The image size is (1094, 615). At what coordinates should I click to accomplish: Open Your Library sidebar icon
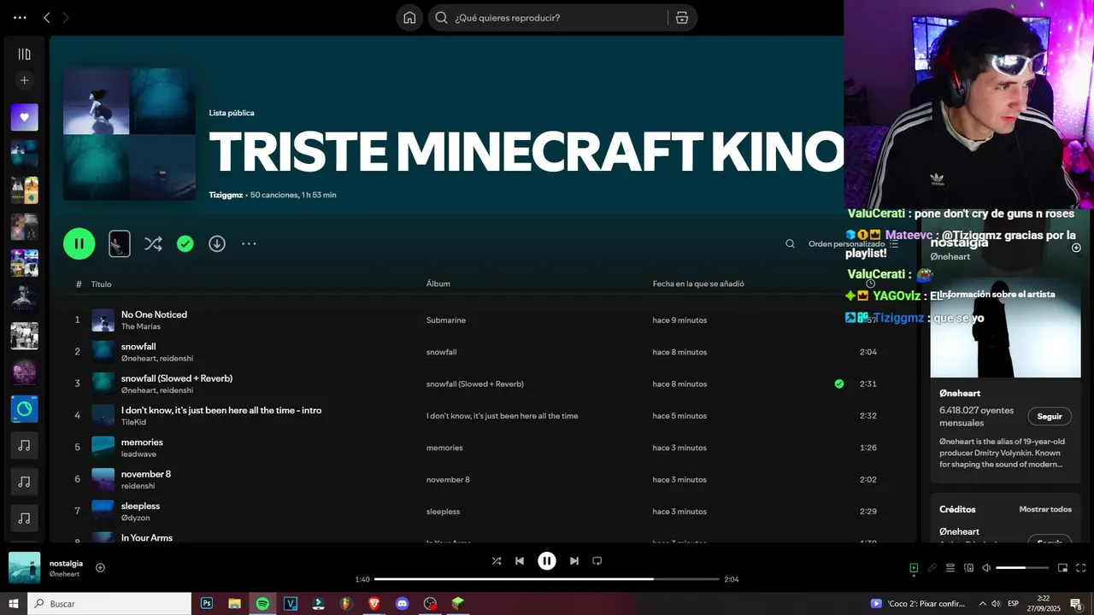24,54
